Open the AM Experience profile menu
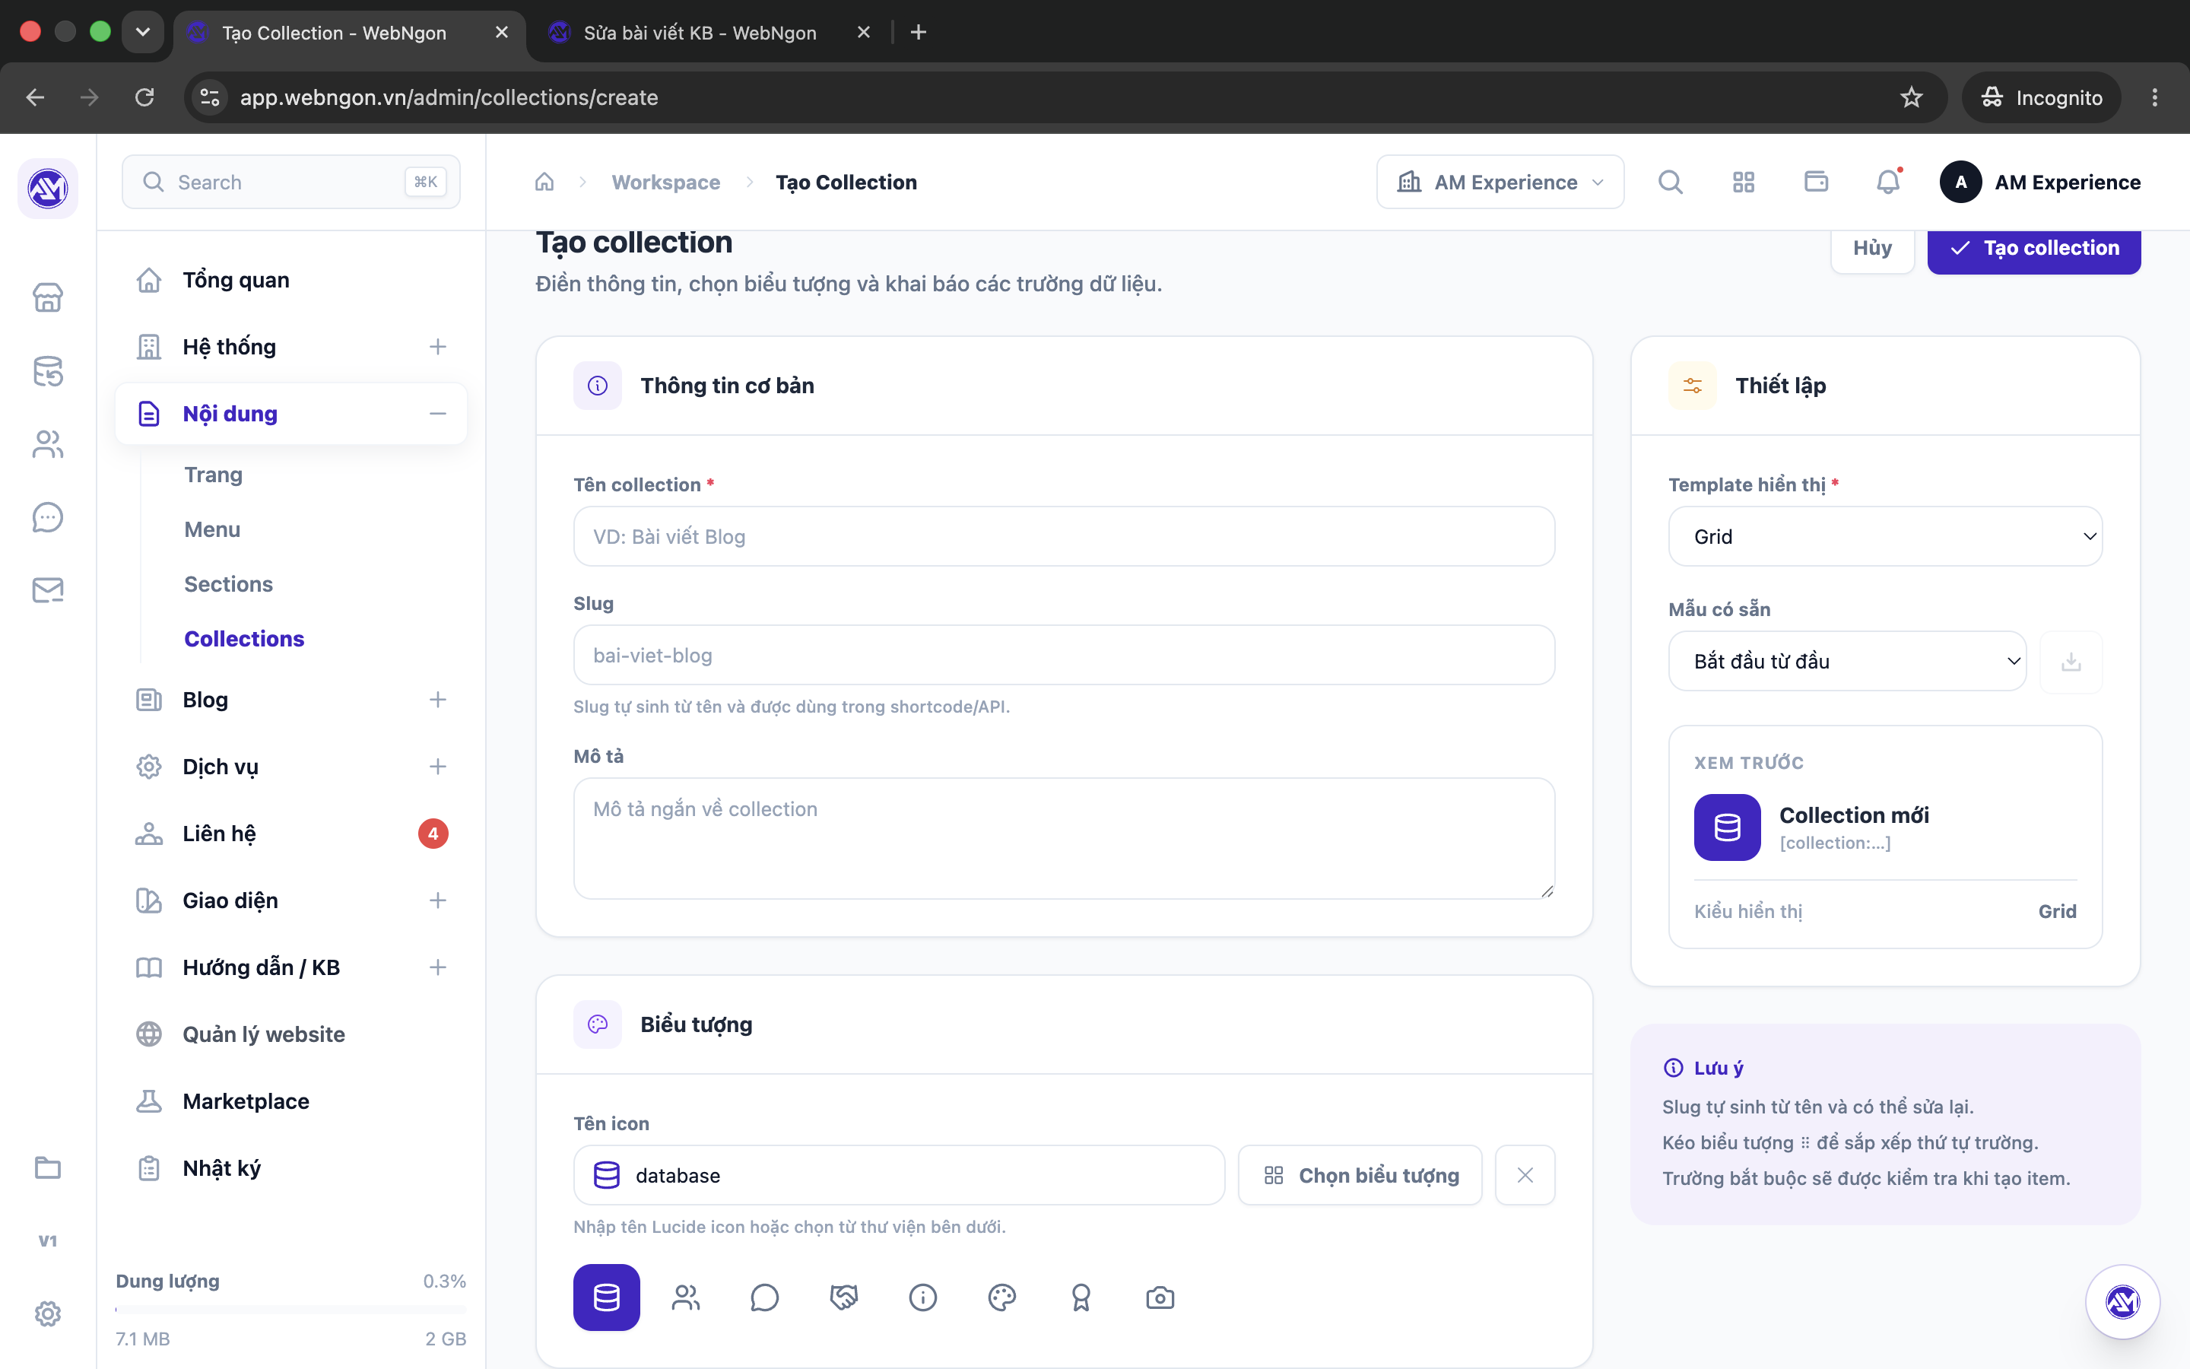2190x1369 pixels. (x=2039, y=182)
